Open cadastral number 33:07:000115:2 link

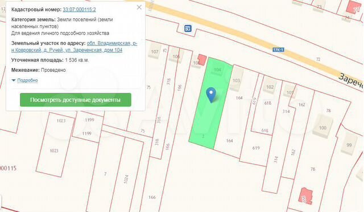79,10
